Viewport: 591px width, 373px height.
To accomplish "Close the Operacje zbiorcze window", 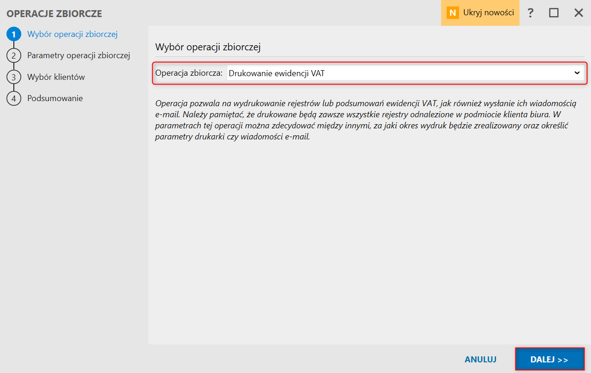I will point(579,13).
